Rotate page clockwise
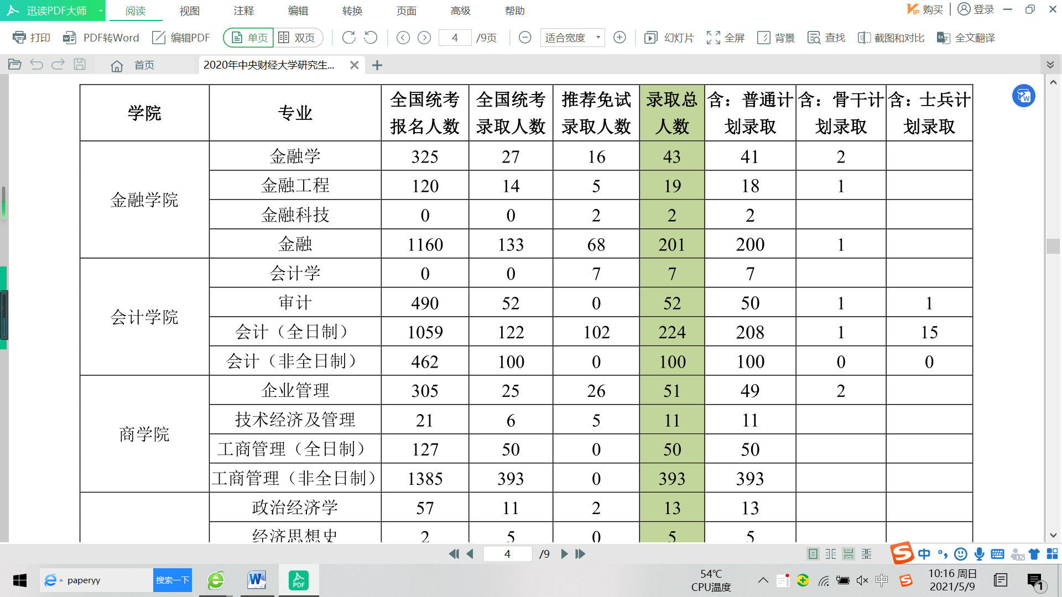Viewport: 1062px width, 597px height. [x=348, y=38]
